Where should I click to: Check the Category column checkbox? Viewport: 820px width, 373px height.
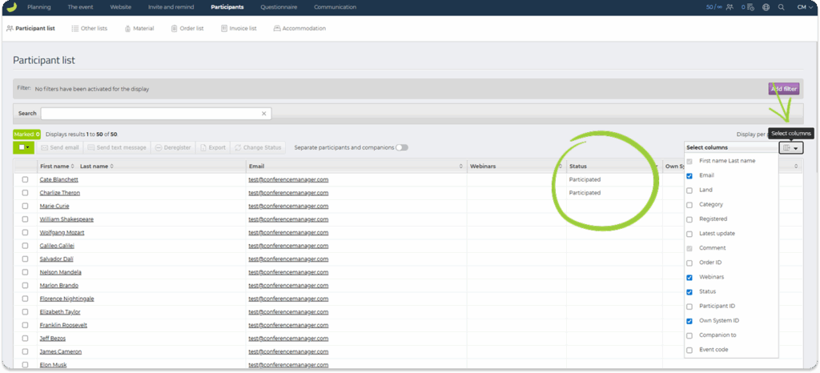689,204
